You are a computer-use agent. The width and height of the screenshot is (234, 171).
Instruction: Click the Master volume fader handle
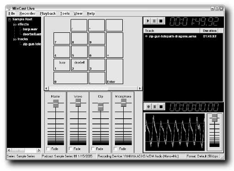pos(56,104)
